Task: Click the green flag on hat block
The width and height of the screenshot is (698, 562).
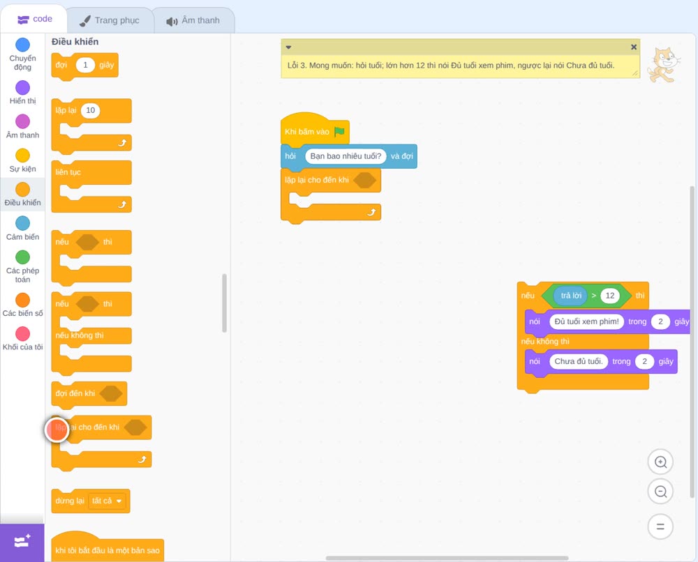Action: tap(340, 132)
